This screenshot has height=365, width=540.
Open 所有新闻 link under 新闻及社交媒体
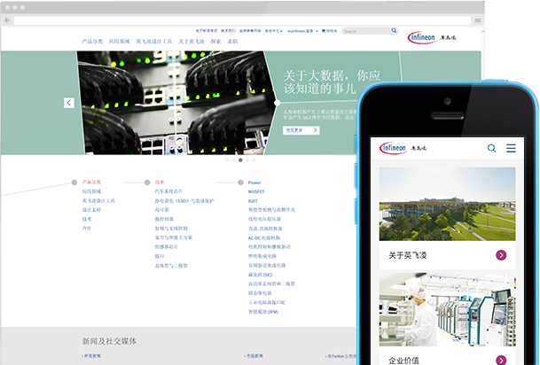pos(91,356)
